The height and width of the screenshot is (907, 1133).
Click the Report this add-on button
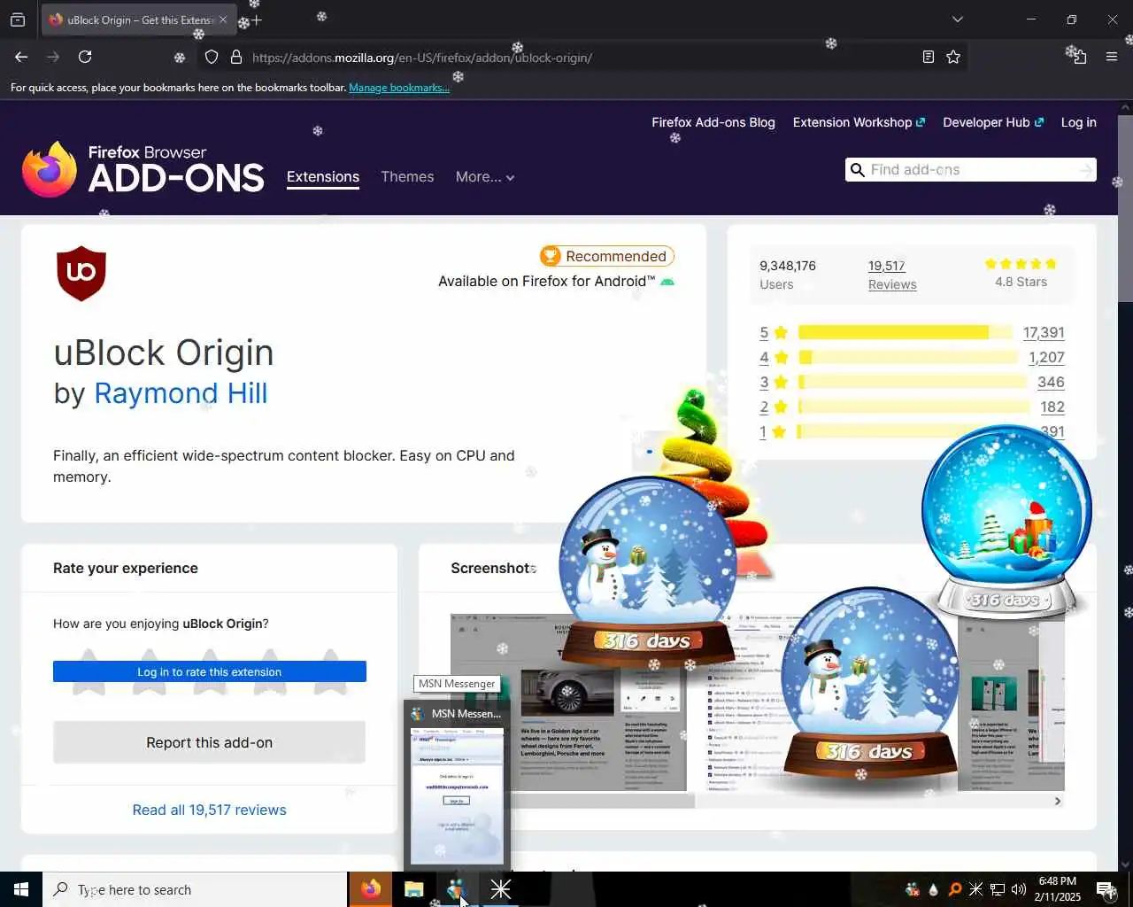[x=210, y=742]
